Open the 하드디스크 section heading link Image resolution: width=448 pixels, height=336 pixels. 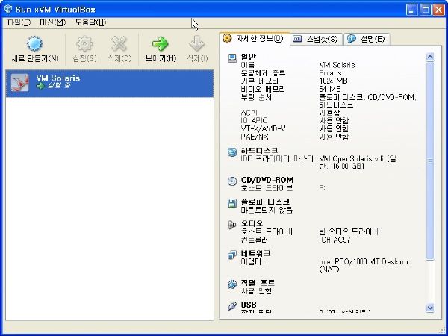[259, 150]
